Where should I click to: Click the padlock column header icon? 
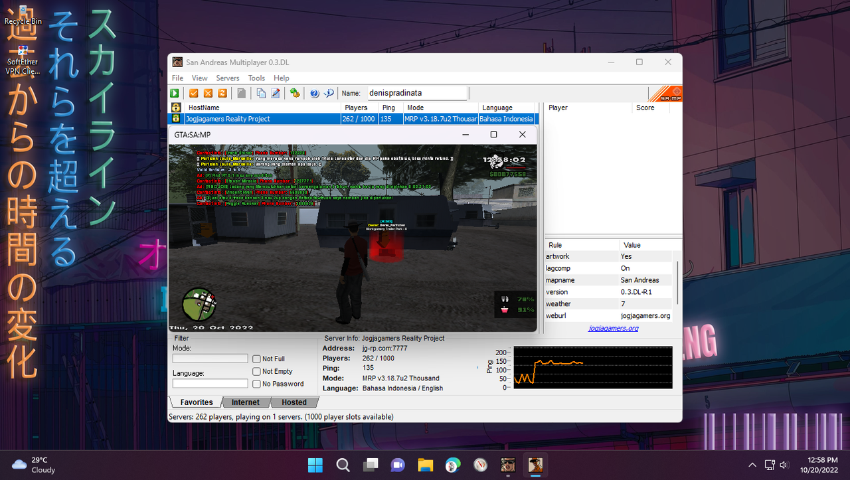[176, 108]
